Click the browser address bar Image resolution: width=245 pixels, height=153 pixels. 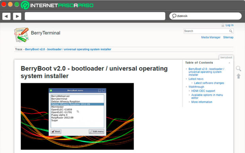(x=95, y=16)
